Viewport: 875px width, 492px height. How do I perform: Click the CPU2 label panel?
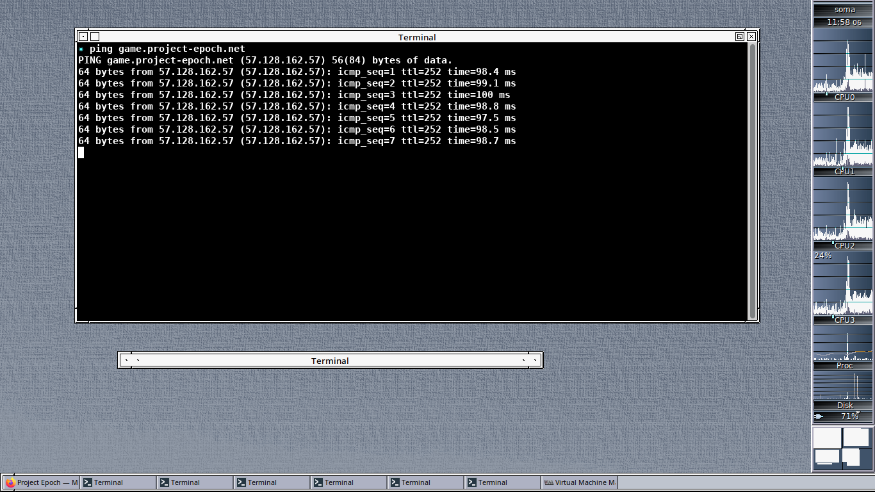(x=844, y=246)
